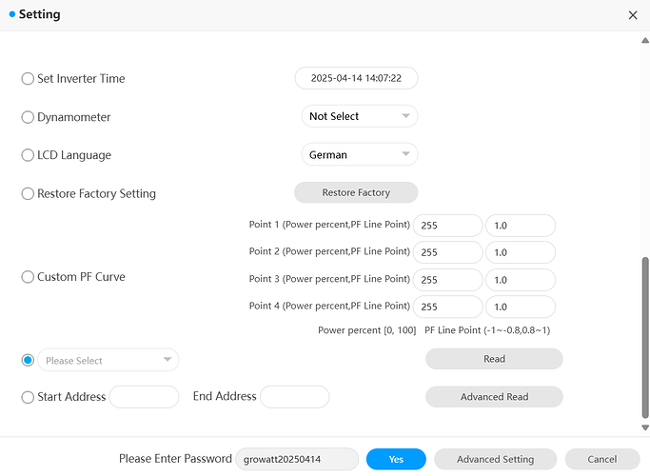Open the Please Select dropdown
Viewport: 650px width, 476px height.
tap(108, 360)
